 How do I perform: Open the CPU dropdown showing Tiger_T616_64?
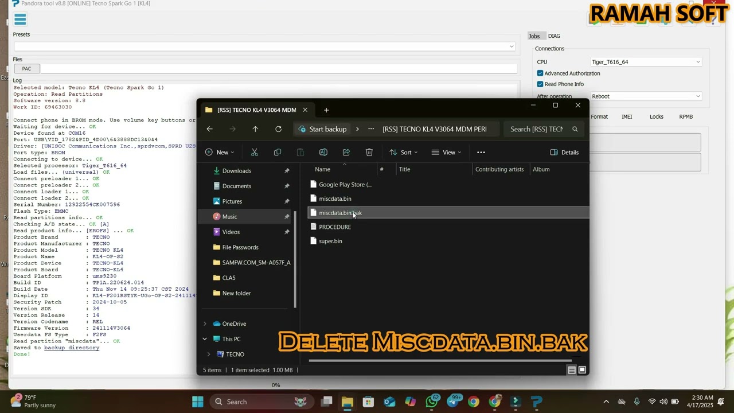click(646, 62)
